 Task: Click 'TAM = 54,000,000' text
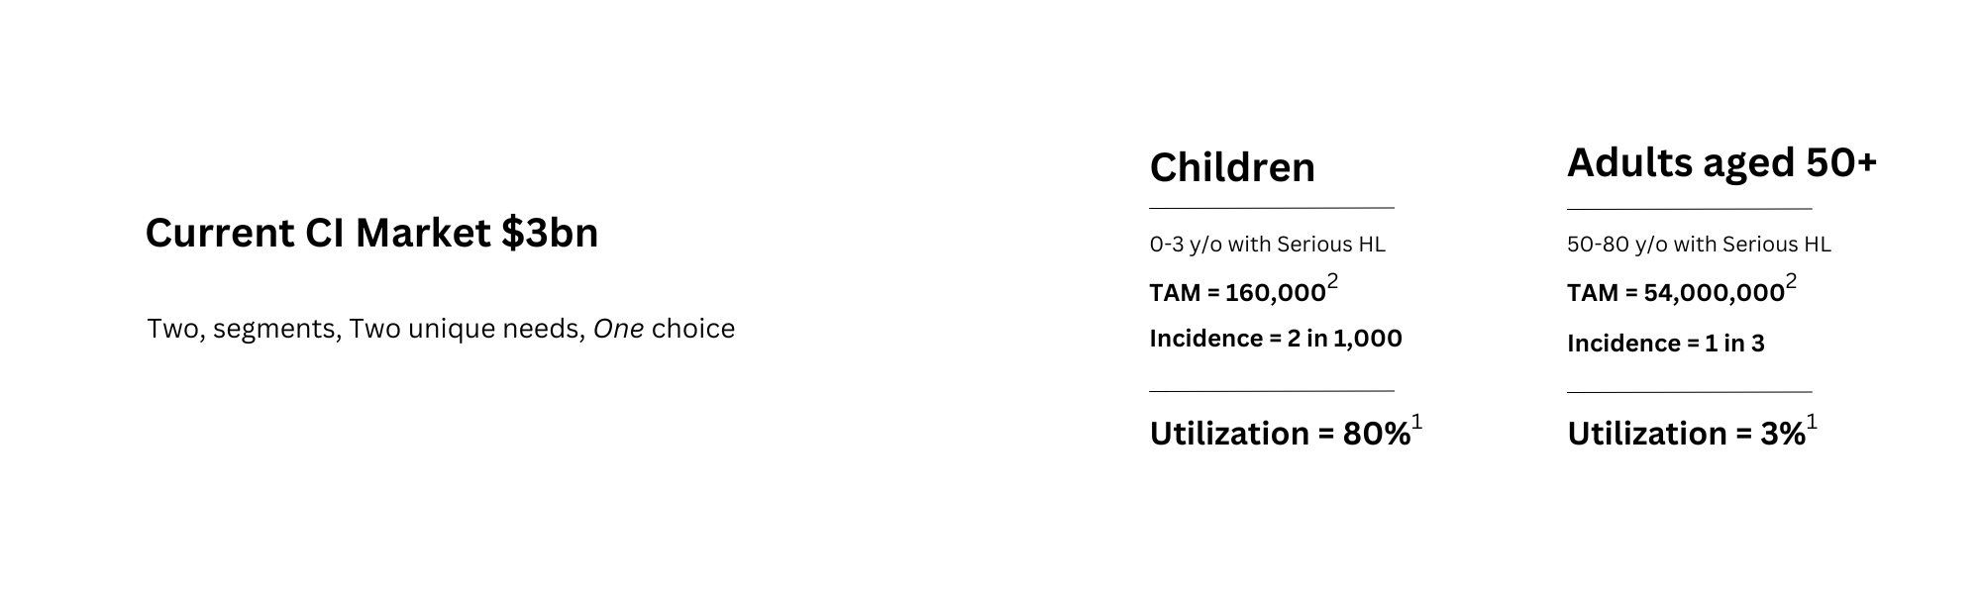click(1676, 293)
